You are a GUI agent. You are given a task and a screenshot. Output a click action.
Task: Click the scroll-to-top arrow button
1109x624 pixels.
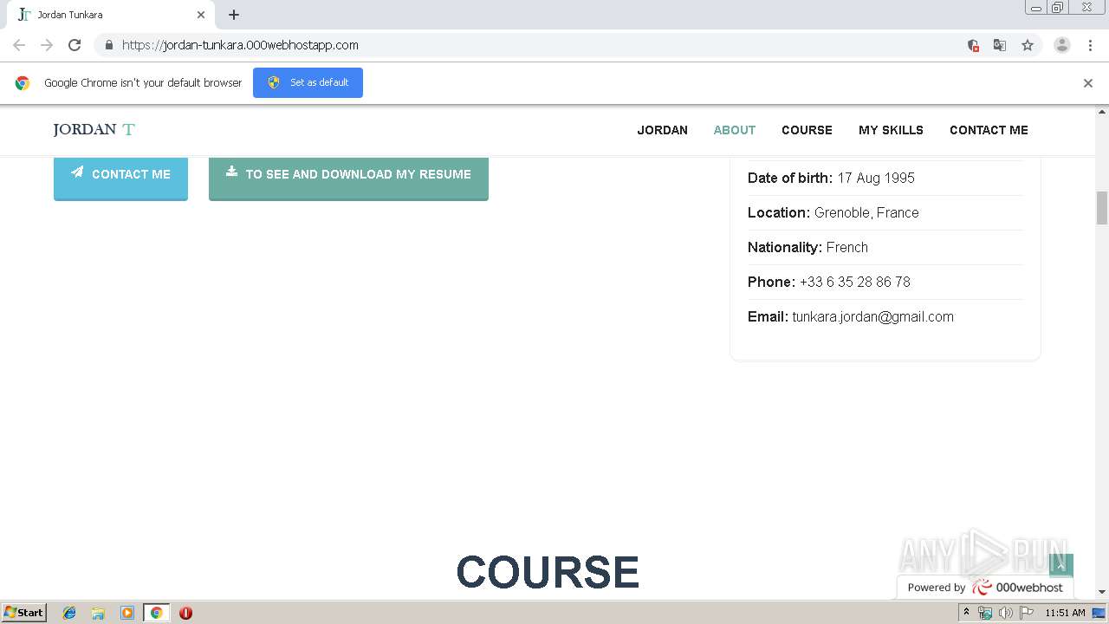tap(1061, 565)
